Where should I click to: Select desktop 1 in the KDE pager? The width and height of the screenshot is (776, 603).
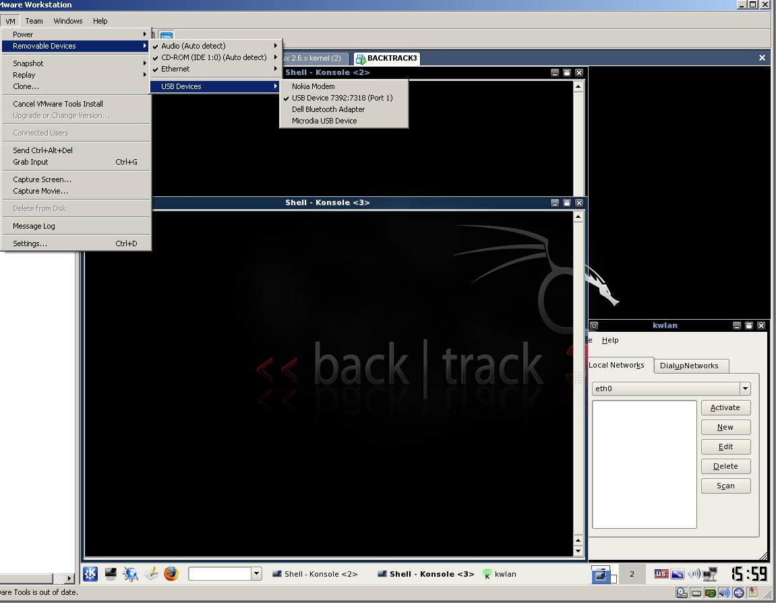click(x=603, y=574)
